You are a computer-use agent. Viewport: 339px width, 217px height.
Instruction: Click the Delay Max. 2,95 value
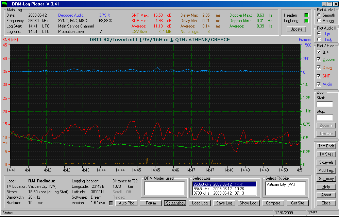[x=206, y=15]
